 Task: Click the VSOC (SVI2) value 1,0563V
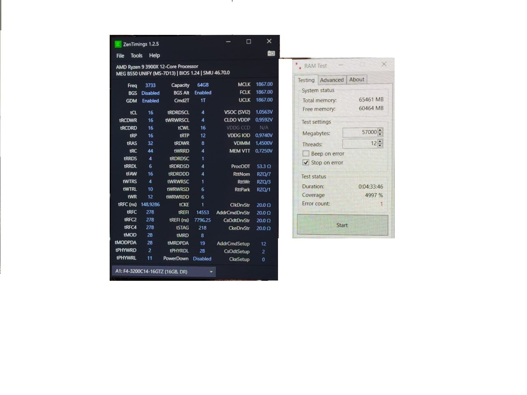(x=264, y=112)
